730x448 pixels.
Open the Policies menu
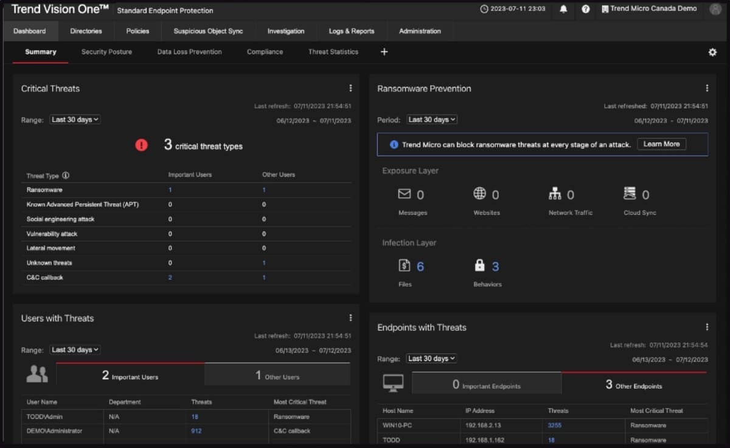pyautogui.click(x=137, y=31)
